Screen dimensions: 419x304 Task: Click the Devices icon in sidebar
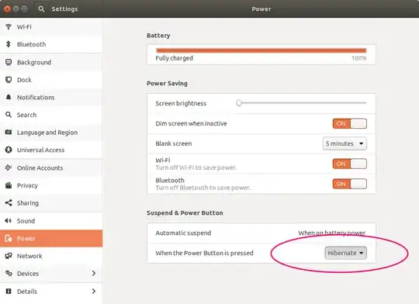[9, 273]
